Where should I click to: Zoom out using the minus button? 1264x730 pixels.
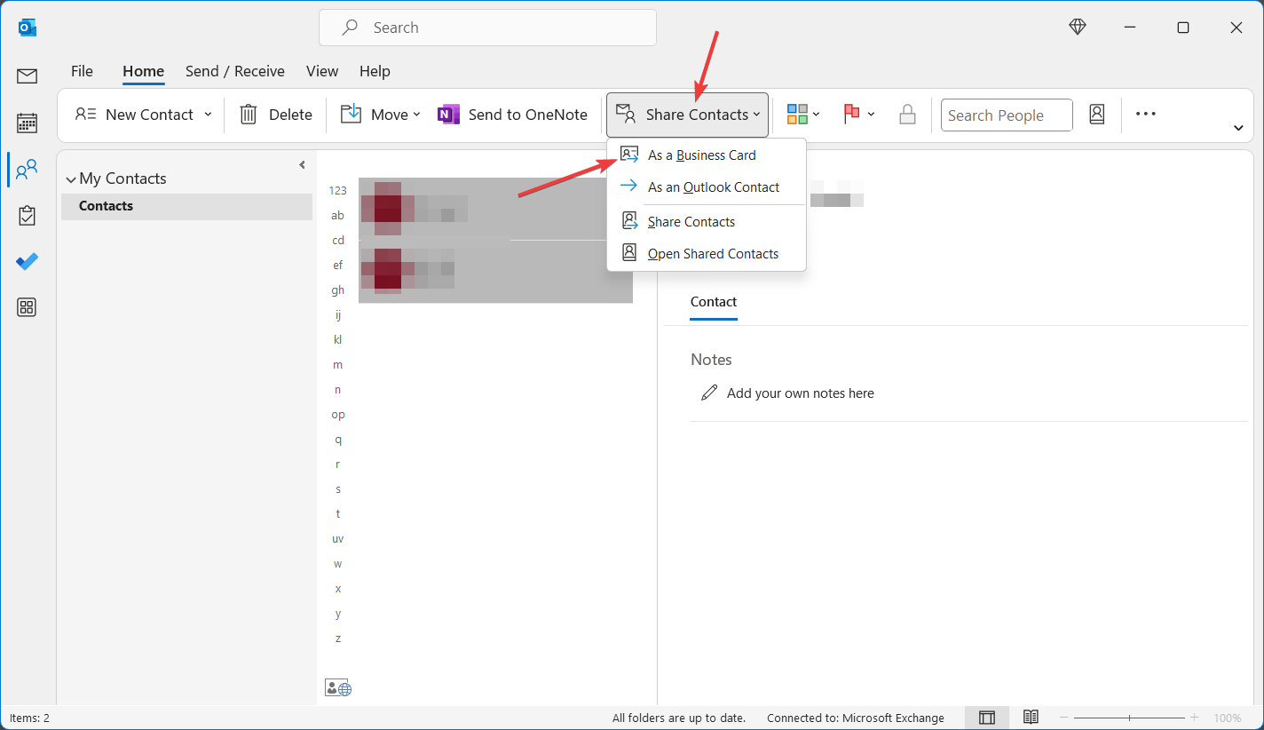pyautogui.click(x=1064, y=718)
